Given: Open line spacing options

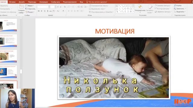Looking at the screenshot, I should 86,7.
